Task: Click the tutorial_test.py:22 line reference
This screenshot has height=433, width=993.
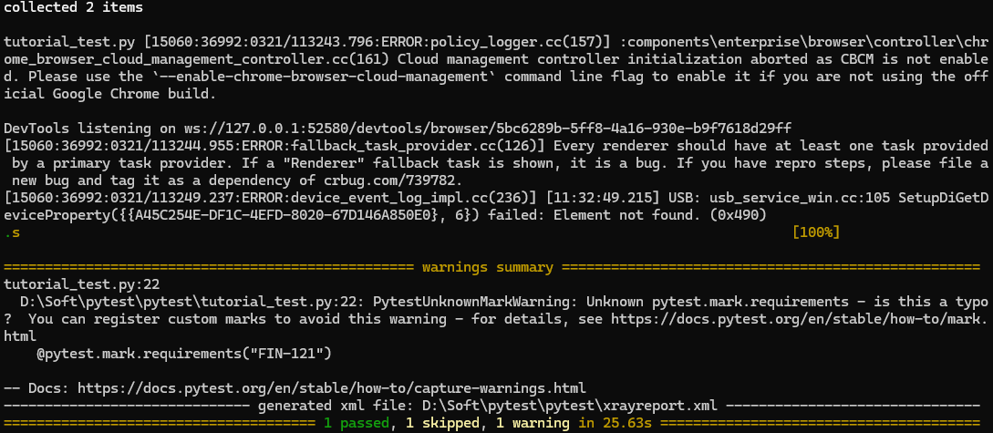Action: [x=82, y=284]
